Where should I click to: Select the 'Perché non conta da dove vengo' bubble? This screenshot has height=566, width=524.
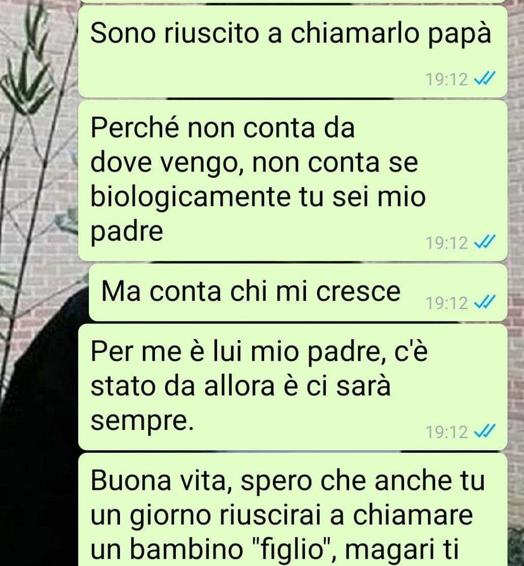pos(293,181)
